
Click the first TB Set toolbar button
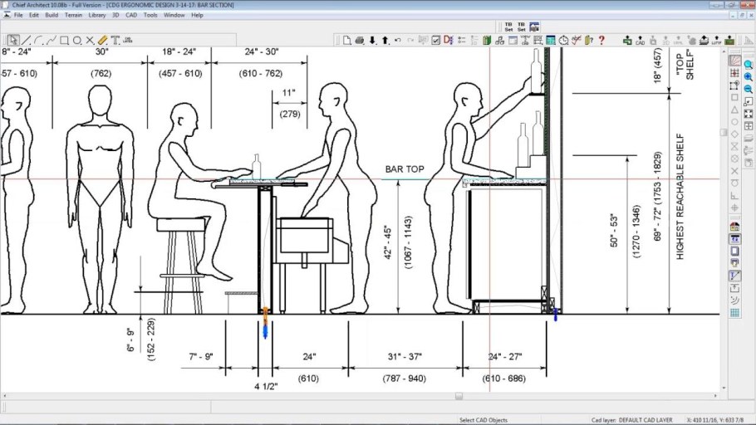[x=508, y=27]
